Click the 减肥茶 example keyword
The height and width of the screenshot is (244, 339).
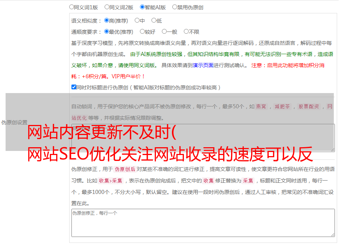(x=282, y=106)
